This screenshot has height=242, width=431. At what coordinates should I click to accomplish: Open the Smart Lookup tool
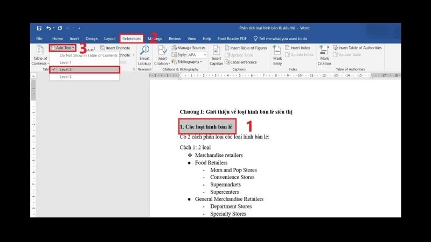pyautogui.click(x=144, y=54)
